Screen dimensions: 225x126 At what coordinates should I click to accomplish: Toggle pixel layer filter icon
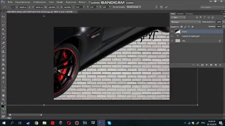pyautogui.click(x=197, y=17)
